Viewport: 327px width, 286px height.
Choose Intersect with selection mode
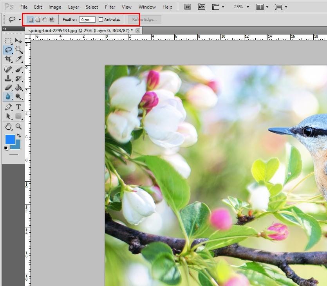coord(52,20)
